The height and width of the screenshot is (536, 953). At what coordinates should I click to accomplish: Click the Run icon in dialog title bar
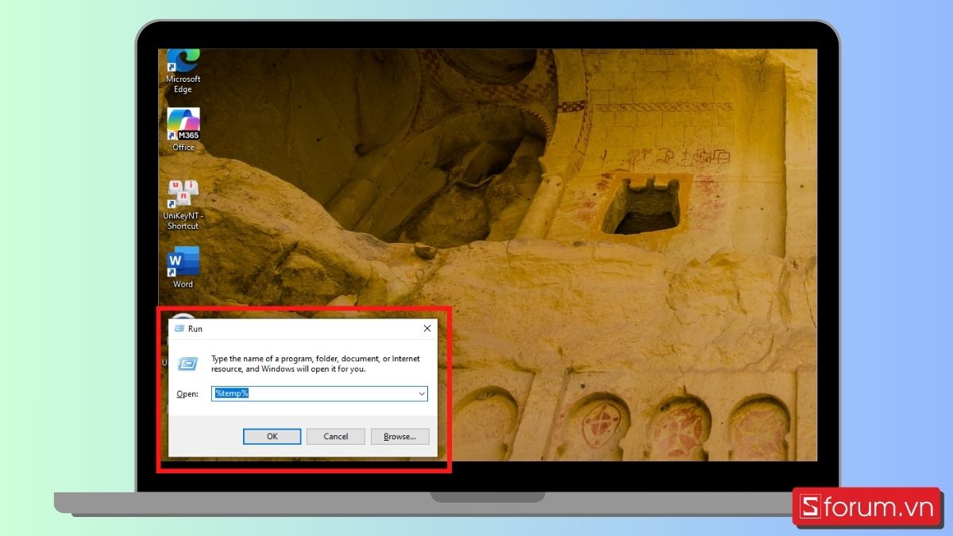(x=179, y=328)
